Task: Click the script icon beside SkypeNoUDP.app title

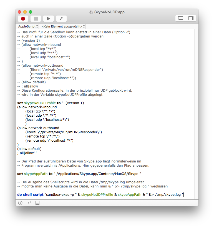Action: (x=91, y=12)
